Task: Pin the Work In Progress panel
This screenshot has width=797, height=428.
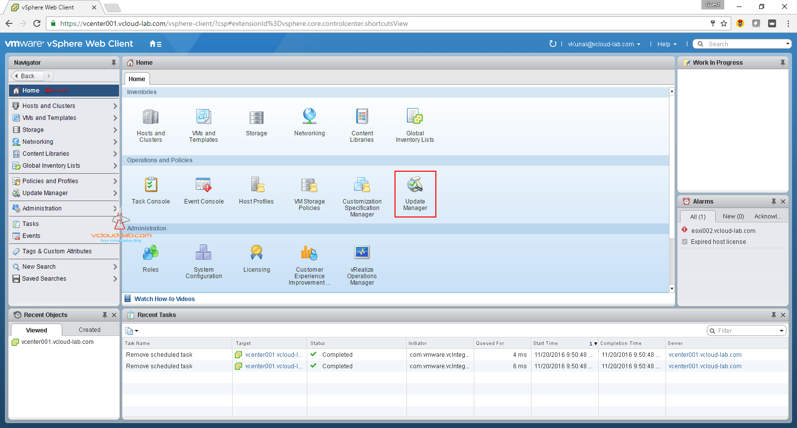Action: click(783, 63)
